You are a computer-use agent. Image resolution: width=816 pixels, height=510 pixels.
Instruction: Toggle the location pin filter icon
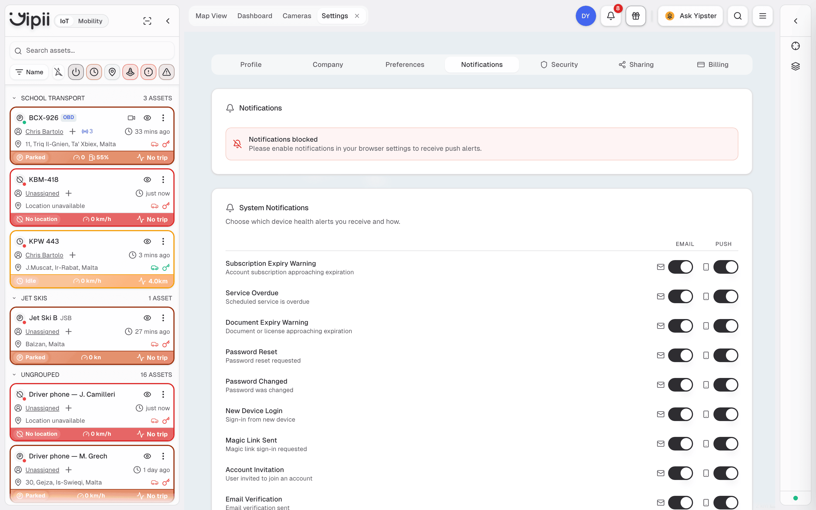[x=112, y=72]
